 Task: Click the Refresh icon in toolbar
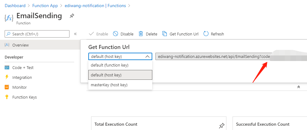(206, 34)
